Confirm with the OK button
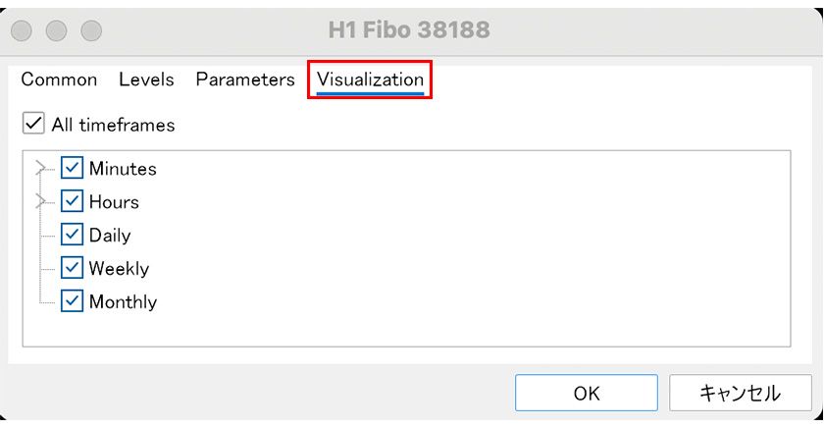The image size is (824, 428). coord(587,393)
